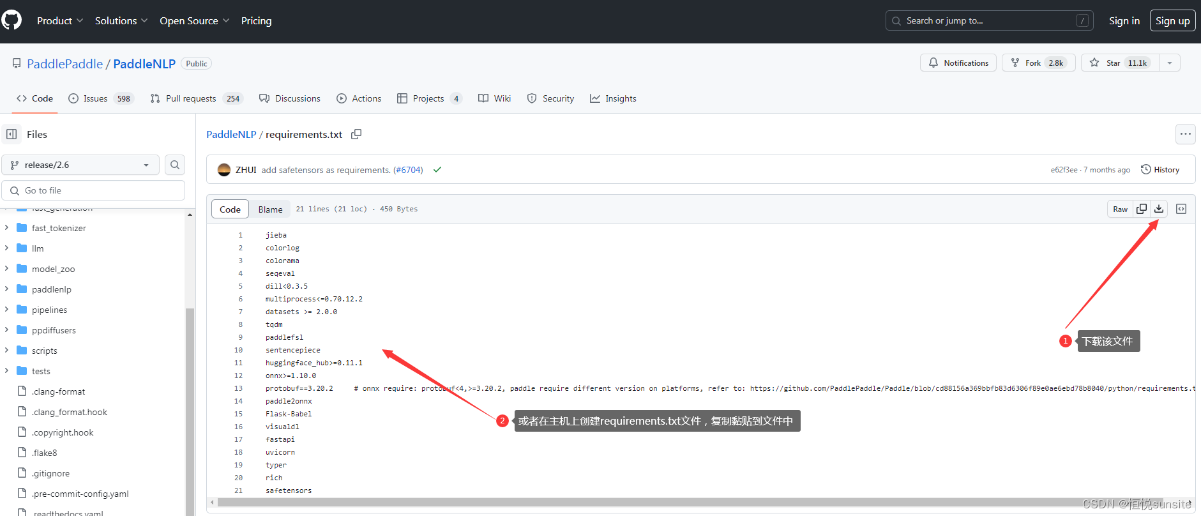Open ZHUI's avatar profile
Screen dimensions: 1201x516
pyautogui.click(x=224, y=170)
